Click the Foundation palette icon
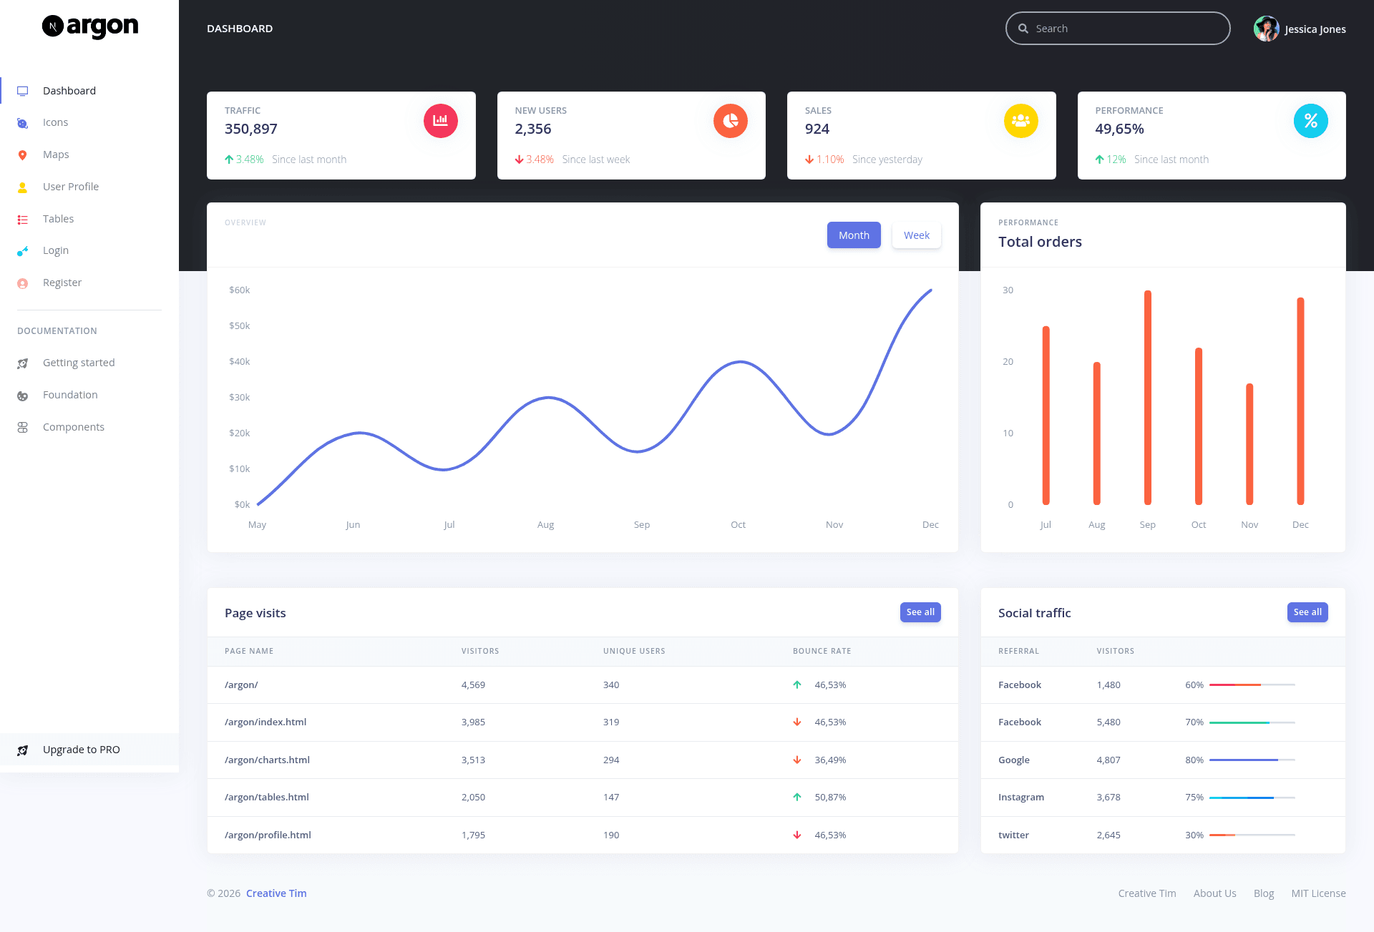1374x932 pixels. click(23, 396)
